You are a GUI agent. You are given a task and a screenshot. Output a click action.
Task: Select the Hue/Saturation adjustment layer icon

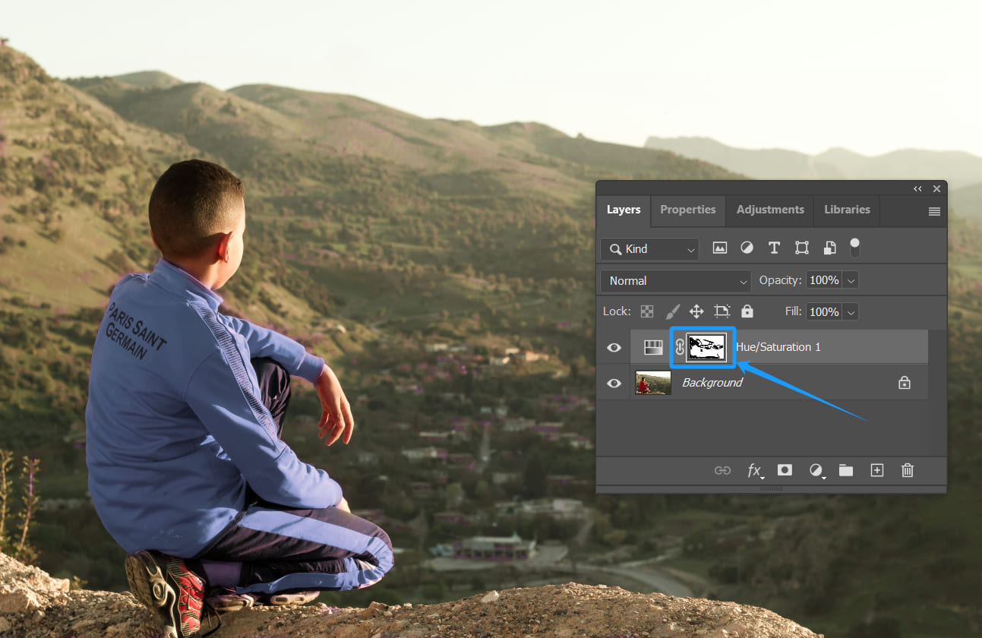pyautogui.click(x=653, y=347)
